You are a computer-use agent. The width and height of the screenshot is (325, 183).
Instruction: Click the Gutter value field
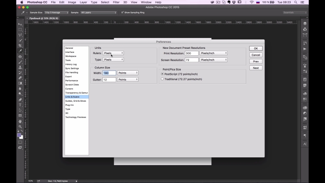pos(109,80)
